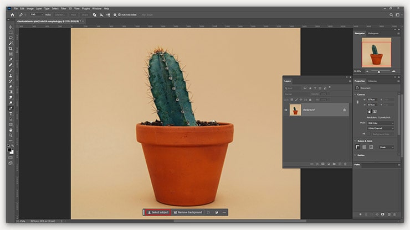Click the Remove background button
Viewport: 410px width, 230px height.
(187, 212)
